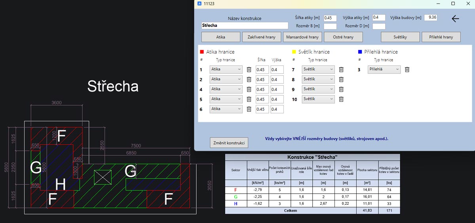Delete Světlík boundary row 7
Image resolution: width=475 pixels, height=223 pixels.
point(341,70)
